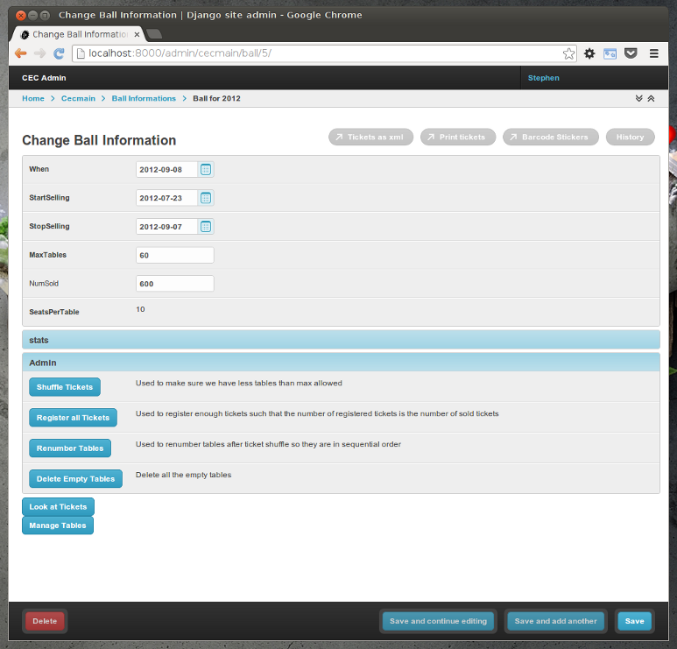Collapse all sections with double-up chevron
677x649 pixels.
(651, 98)
